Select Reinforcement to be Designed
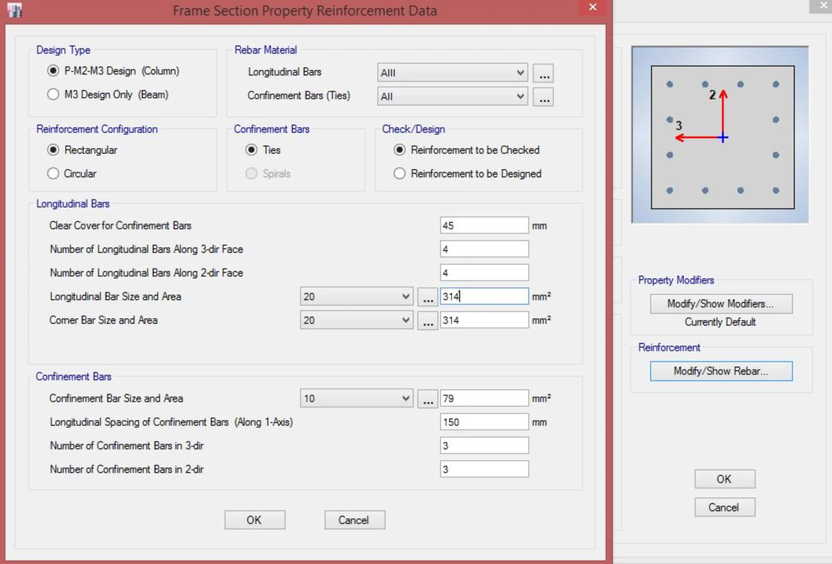 click(x=399, y=174)
